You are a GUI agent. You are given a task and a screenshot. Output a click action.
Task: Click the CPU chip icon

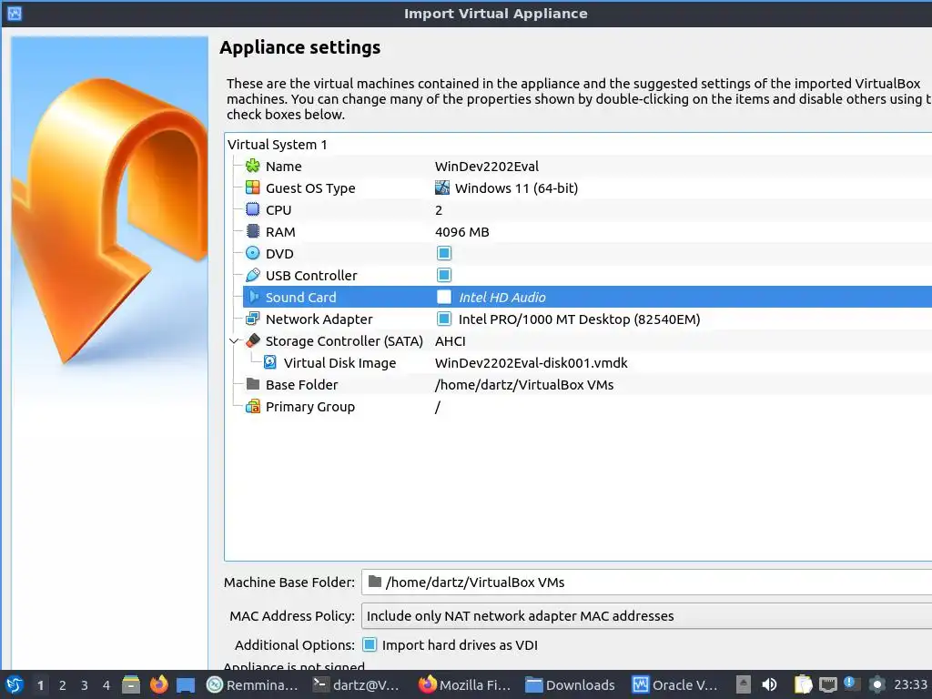point(253,210)
